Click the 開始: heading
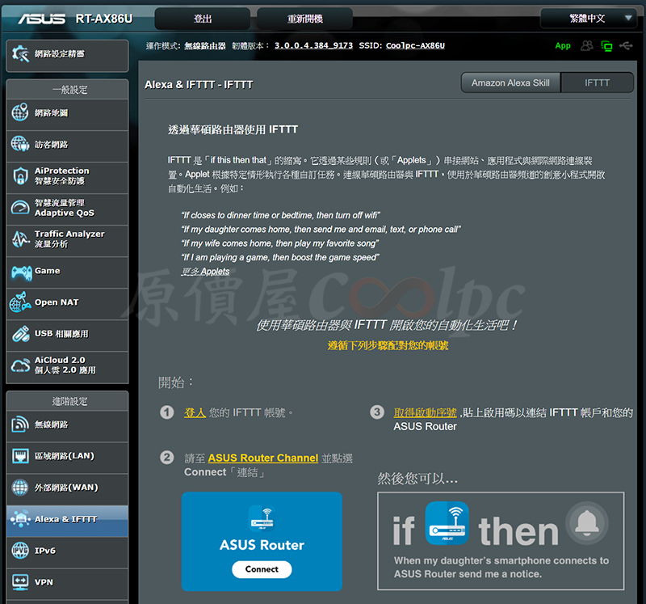Image resolution: width=646 pixels, height=604 pixels. point(176,382)
